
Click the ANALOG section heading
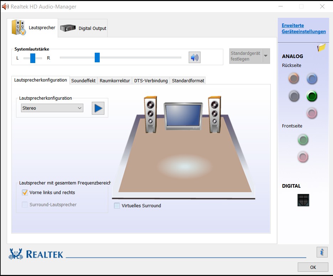(292, 56)
